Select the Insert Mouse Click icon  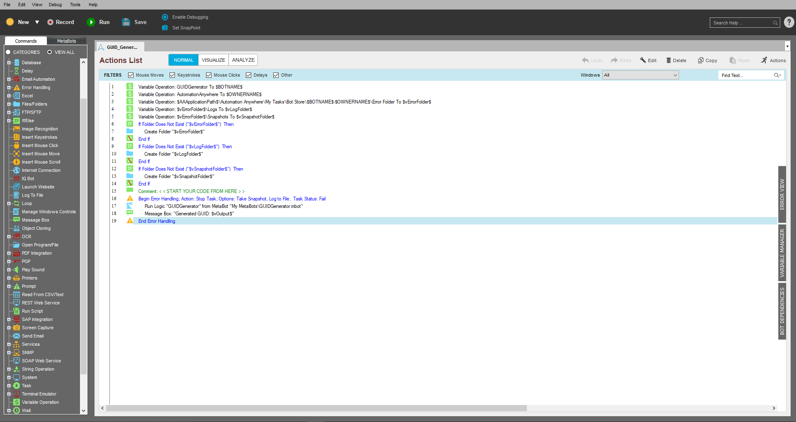pyautogui.click(x=17, y=145)
